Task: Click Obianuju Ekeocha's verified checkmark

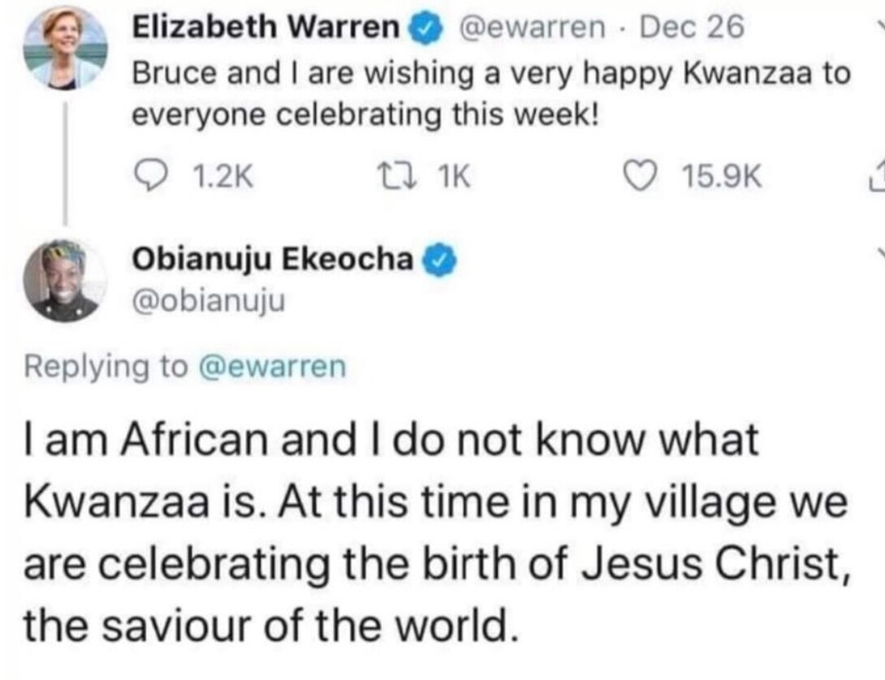Action: pyautogui.click(x=436, y=258)
